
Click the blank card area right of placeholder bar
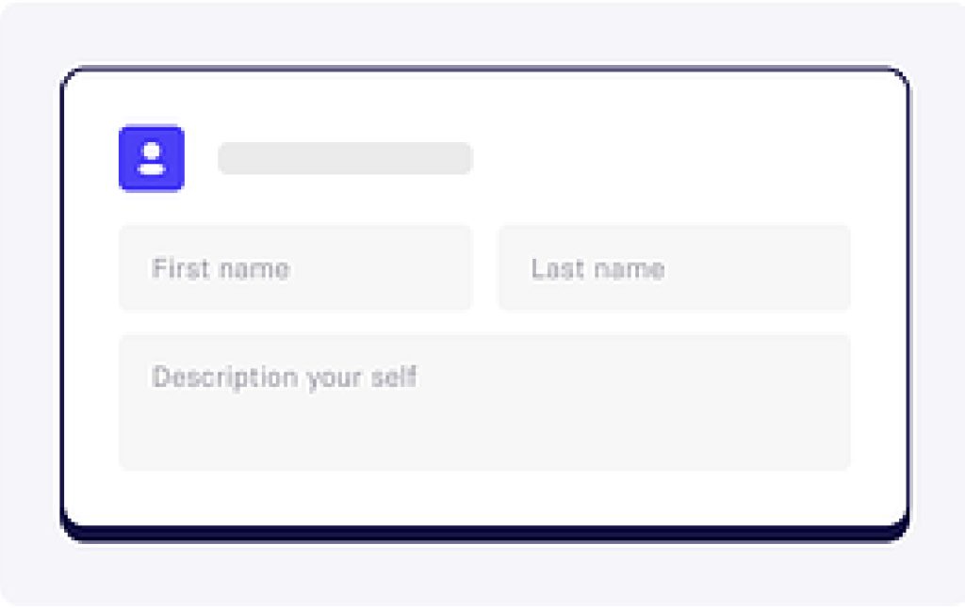(677, 158)
